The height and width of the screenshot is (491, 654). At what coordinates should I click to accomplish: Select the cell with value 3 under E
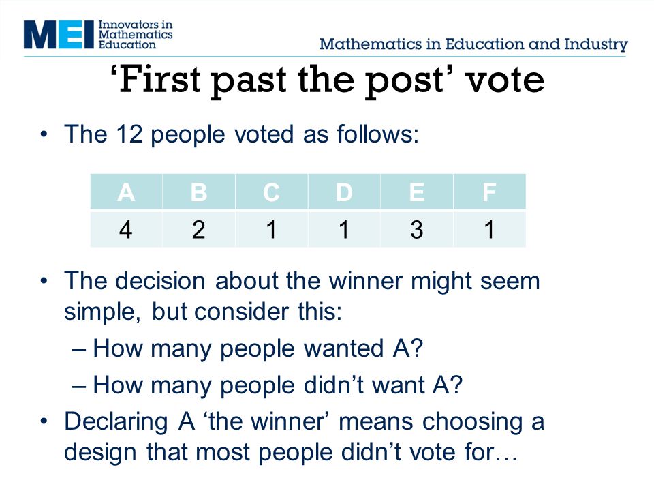(417, 229)
